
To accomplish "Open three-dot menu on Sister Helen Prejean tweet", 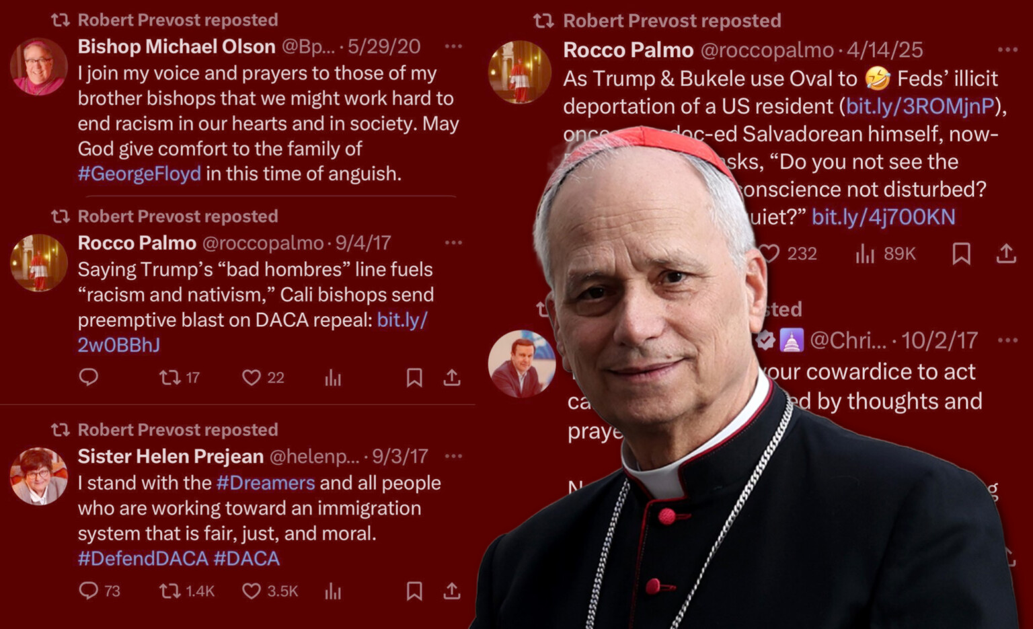I will pos(453,456).
